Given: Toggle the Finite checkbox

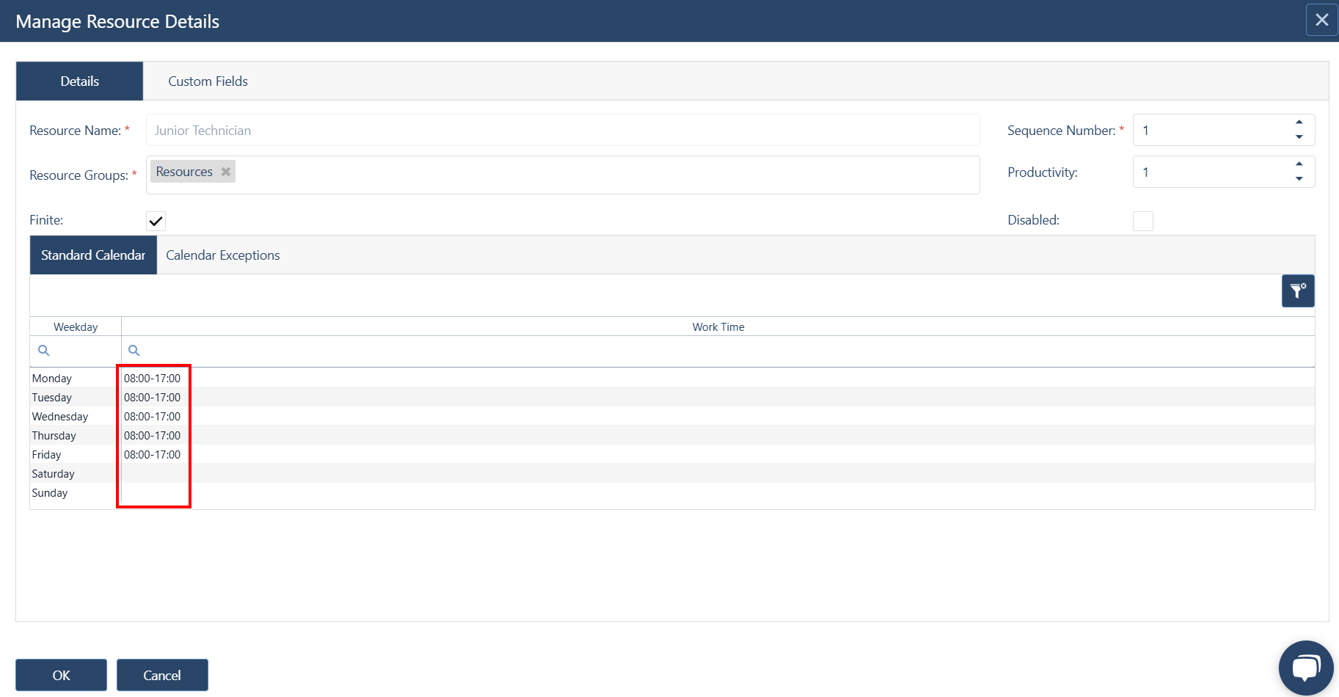Looking at the screenshot, I should [156, 221].
